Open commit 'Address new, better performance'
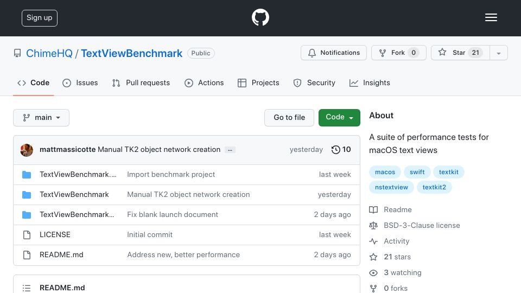The width and height of the screenshot is (521, 293). point(183,255)
